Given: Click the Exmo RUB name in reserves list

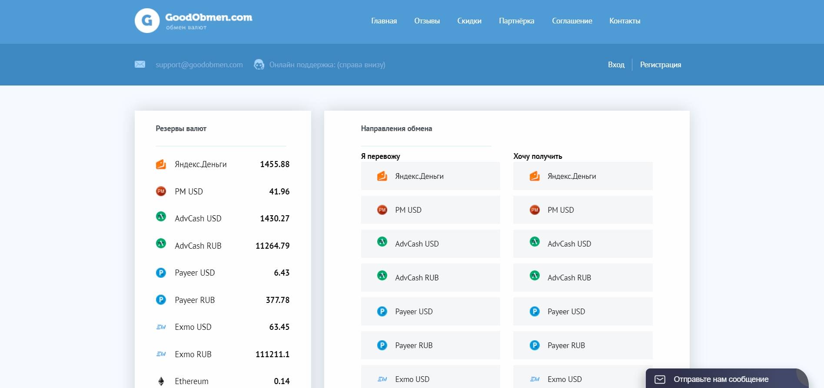Looking at the screenshot, I should click(x=193, y=354).
